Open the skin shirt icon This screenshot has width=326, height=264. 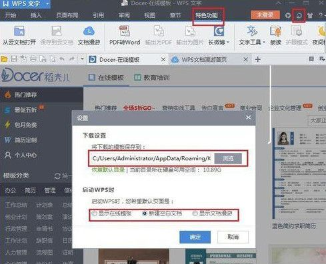pyautogui.click(x=310, y=15)
